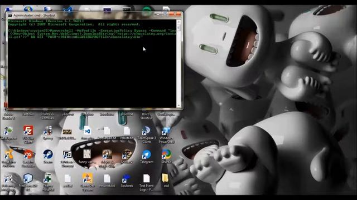Select the Test Event Logs file
357x200 pixels.
click(146, 179)
